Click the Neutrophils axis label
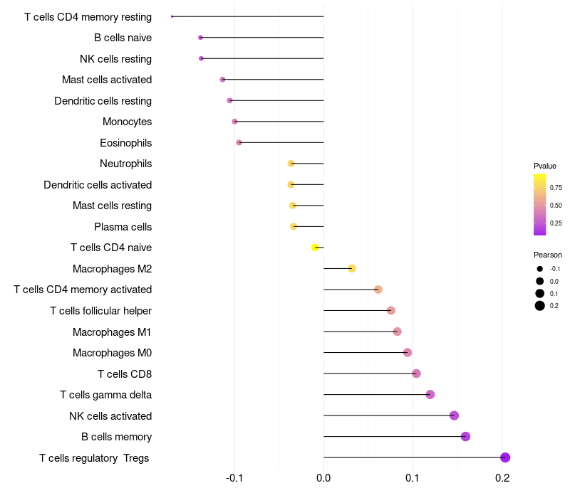This screenshot has height=498, width=570. pos(126,164)
